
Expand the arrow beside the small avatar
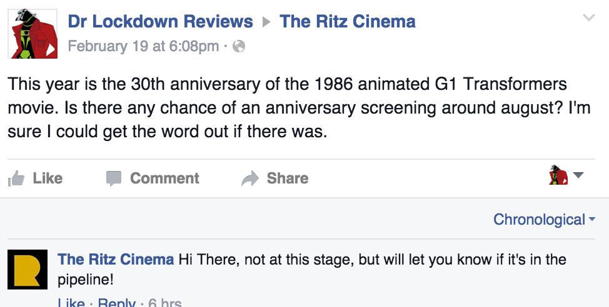(578, 175)
